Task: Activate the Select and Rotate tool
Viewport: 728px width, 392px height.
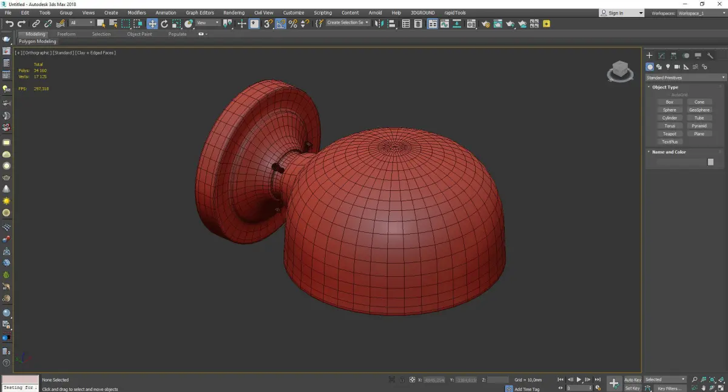Action: 164,24
